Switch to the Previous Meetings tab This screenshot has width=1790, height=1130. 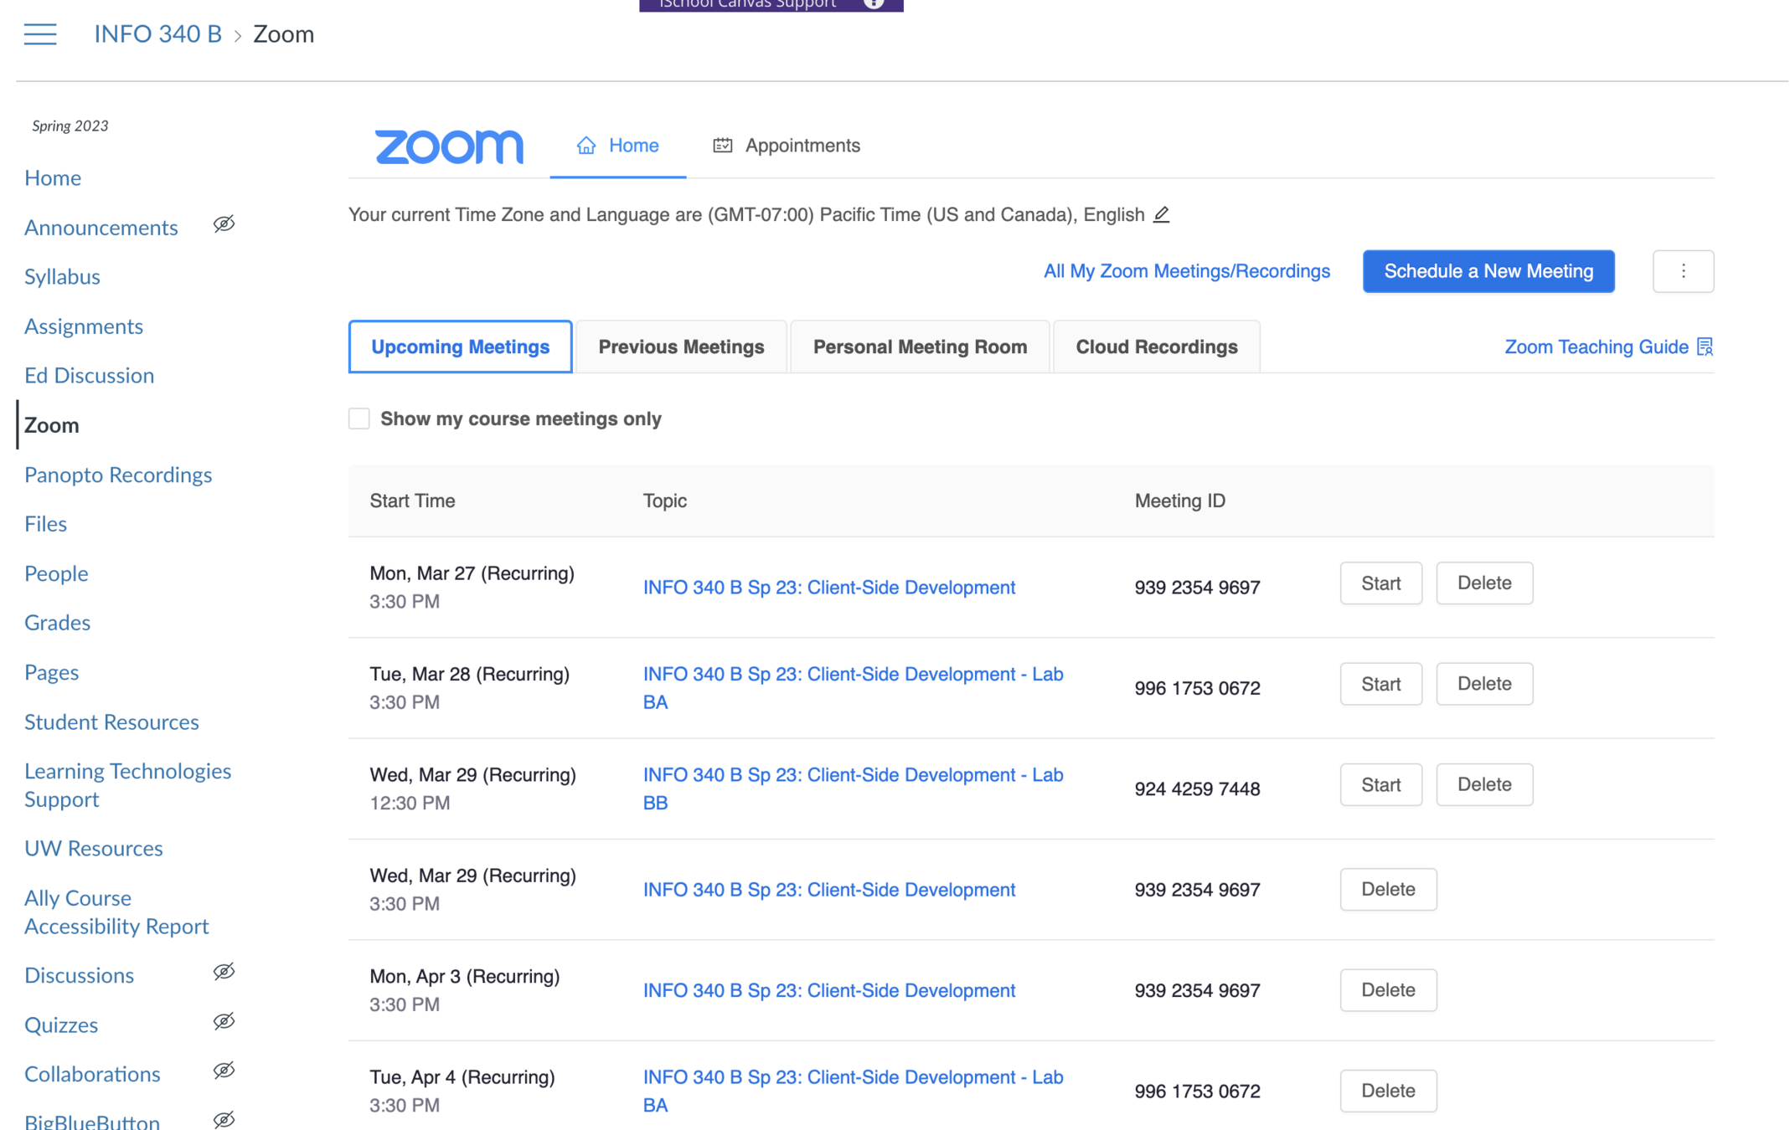(681, 347)
